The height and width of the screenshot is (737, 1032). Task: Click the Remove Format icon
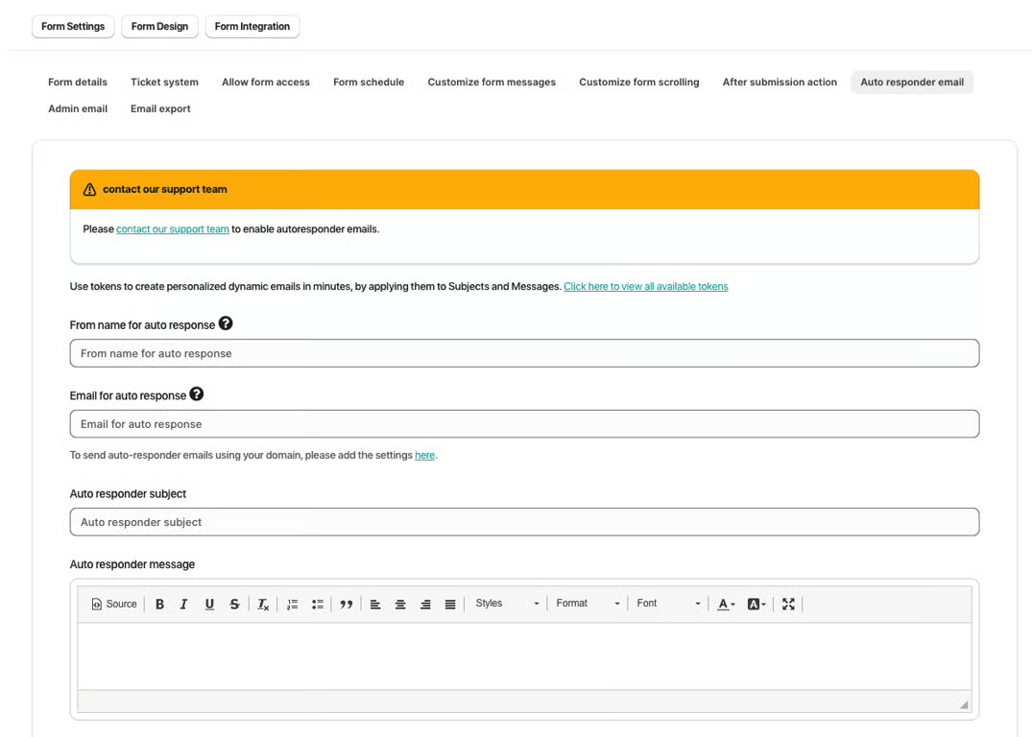coord(263,604)
